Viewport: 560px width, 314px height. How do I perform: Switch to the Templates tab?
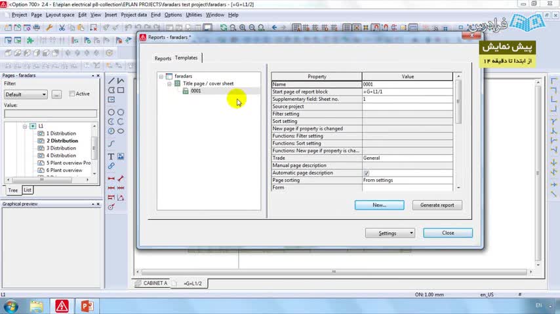click(x=186, y=58)
